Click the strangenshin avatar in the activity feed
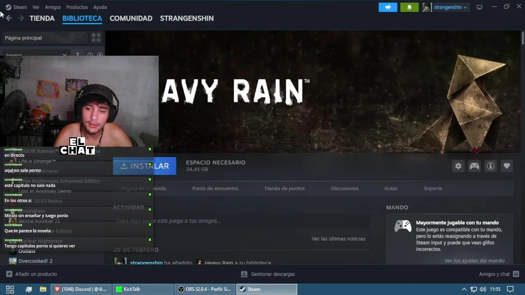 click(120, 261)
